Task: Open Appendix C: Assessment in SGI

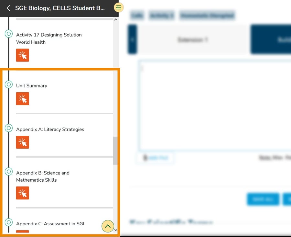Action: pyautogui.click(x=50, y=224)
